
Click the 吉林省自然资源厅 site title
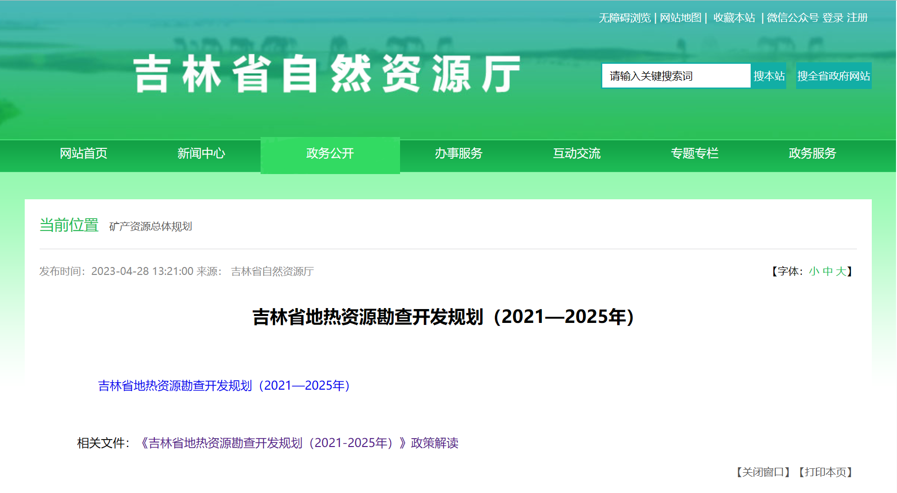point(327,74)
